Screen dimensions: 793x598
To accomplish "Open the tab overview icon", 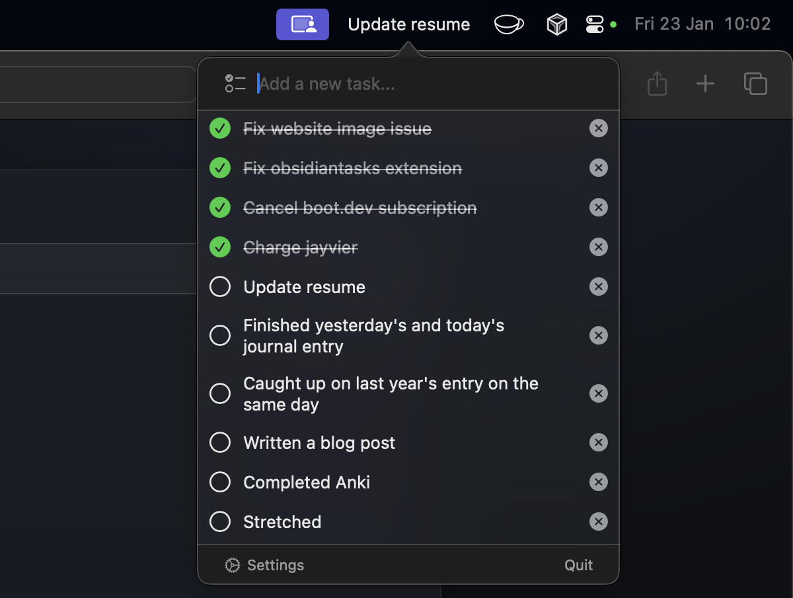I will pyautogui.click(x=755, y=84).
